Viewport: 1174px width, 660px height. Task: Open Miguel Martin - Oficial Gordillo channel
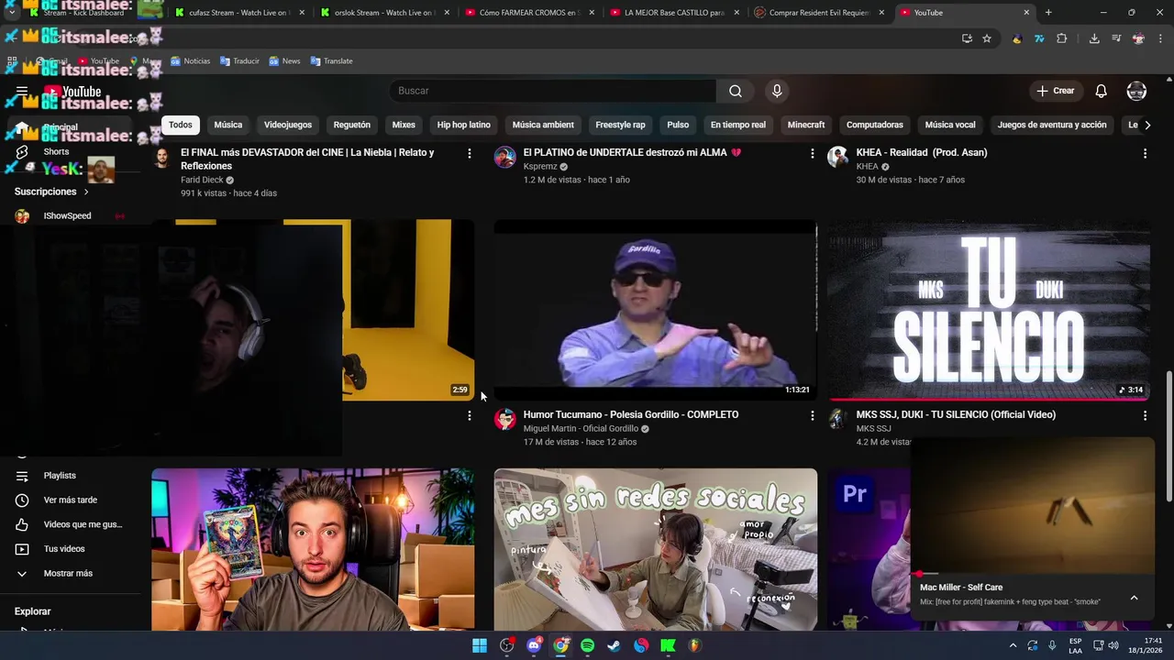(x=581, y=428)
